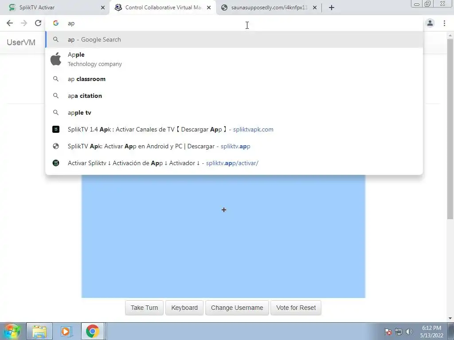Viewport: 454px width, 340px height.
Task: Open the Chrome profile avatar icon
Action: pyautogui.click(x=430, y=23)
